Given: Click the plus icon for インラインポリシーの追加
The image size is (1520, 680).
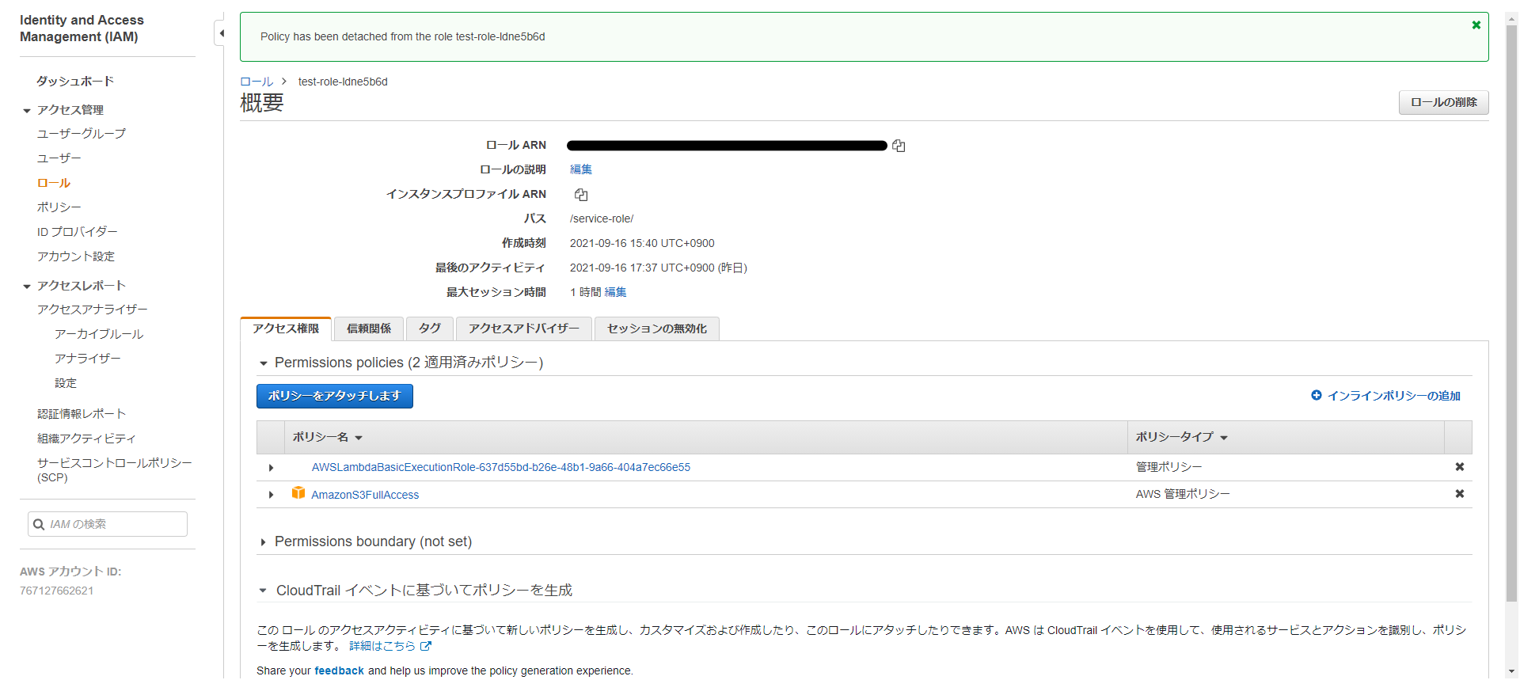Looking at the screenshot, I should 1317,395.
